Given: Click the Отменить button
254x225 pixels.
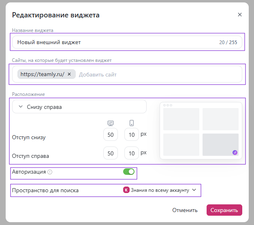Looking at the screenshot, I should pos(185,210).
